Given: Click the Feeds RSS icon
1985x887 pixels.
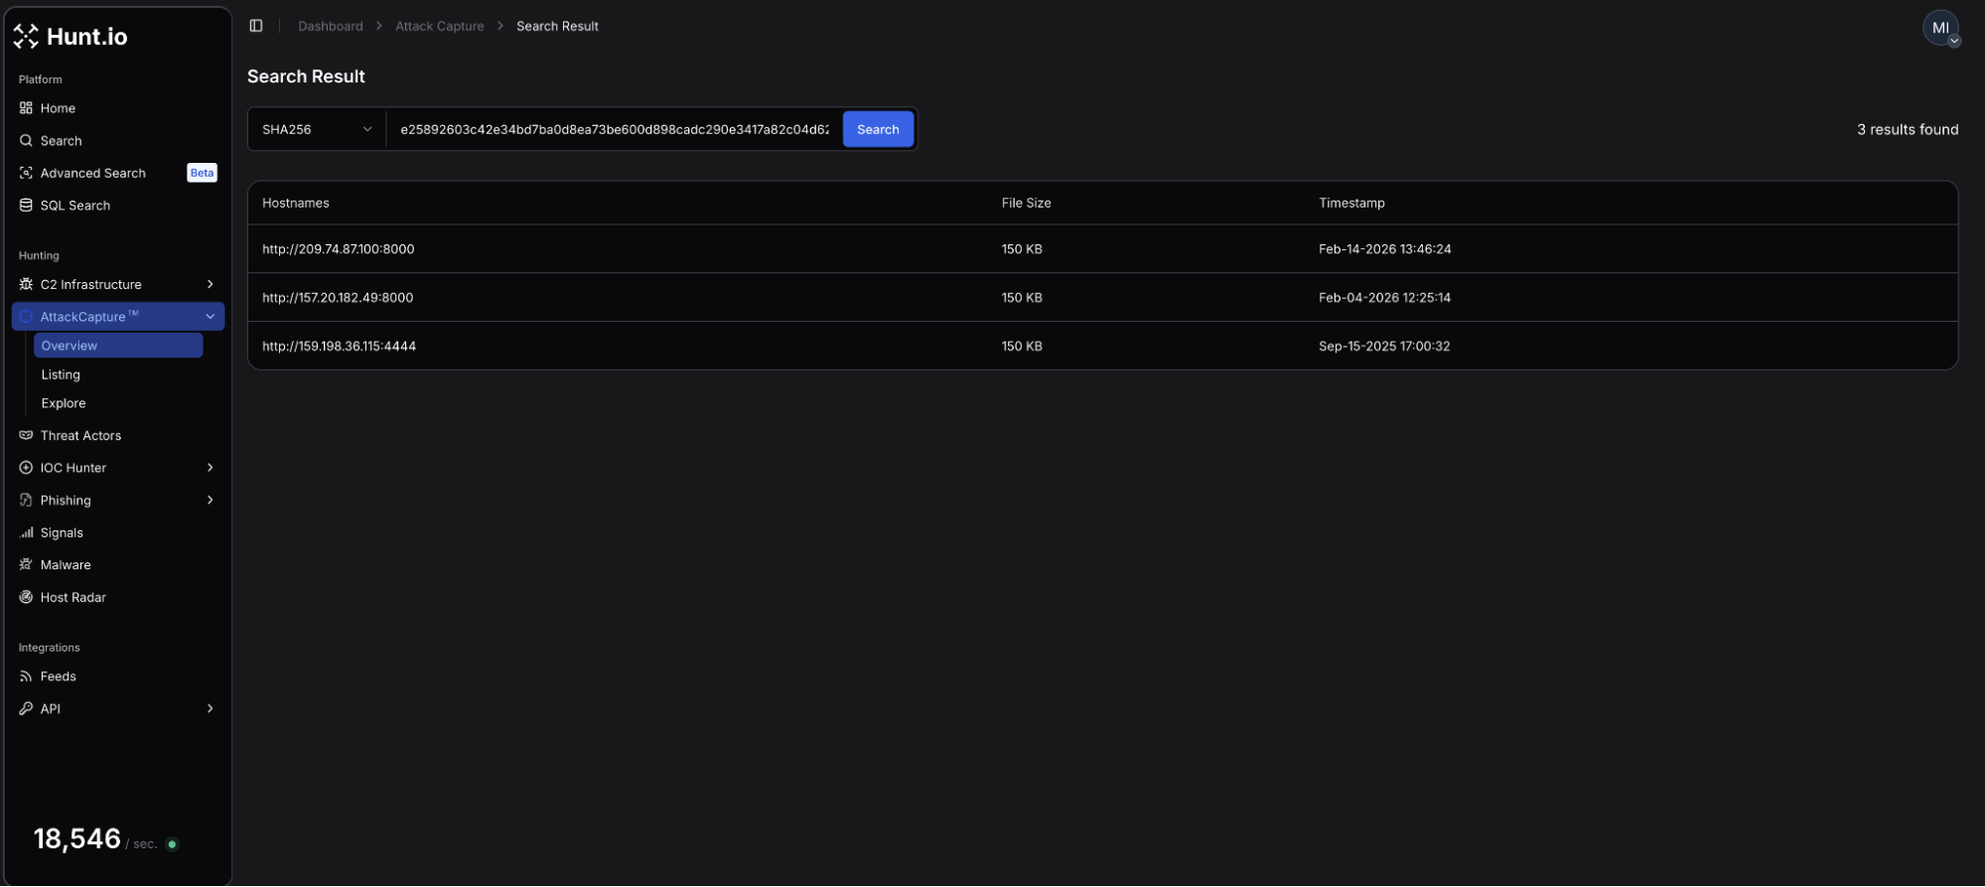Looking at the screenshot, I should pyautogui.click(x=26, y=676).
